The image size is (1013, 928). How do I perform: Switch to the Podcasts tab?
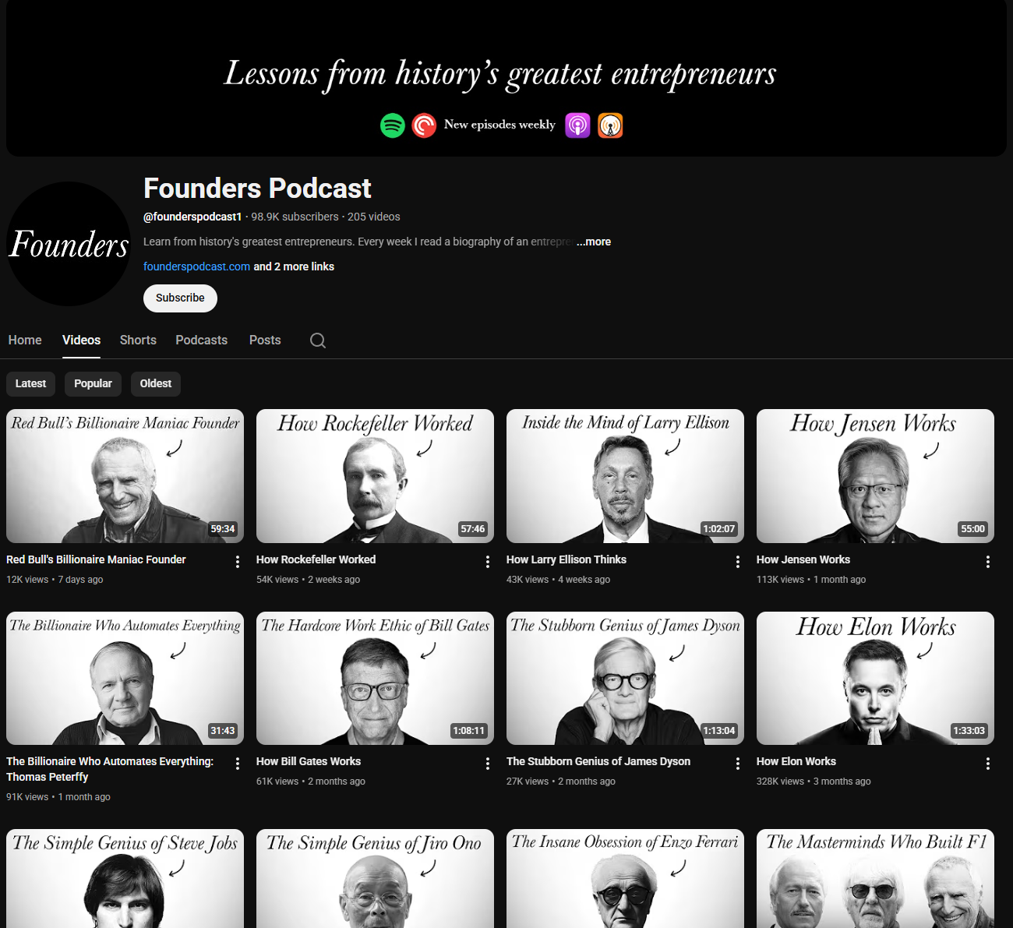(202, 341)
